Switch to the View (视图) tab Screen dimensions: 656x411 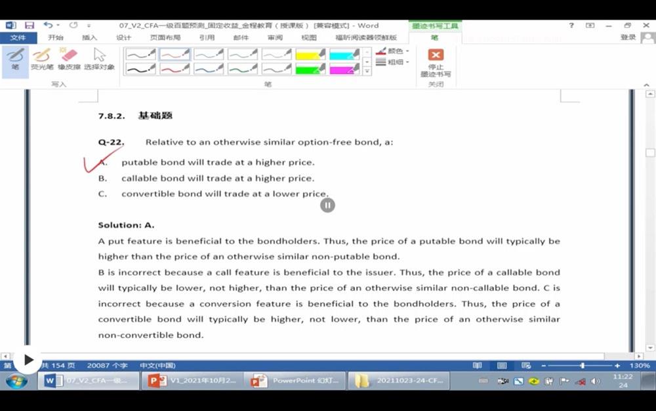309,37
